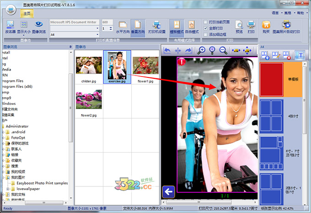Click the zoom in magnifier icon
311x213 pixels.
pos(201,50)
